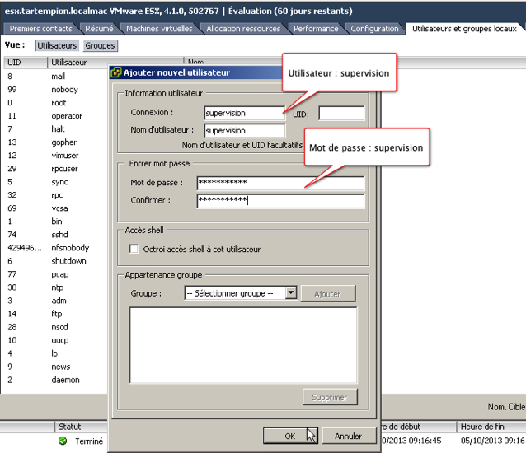
Task: Open the Résumé tab
Action: pyautogui.click(x=99, y=29)
